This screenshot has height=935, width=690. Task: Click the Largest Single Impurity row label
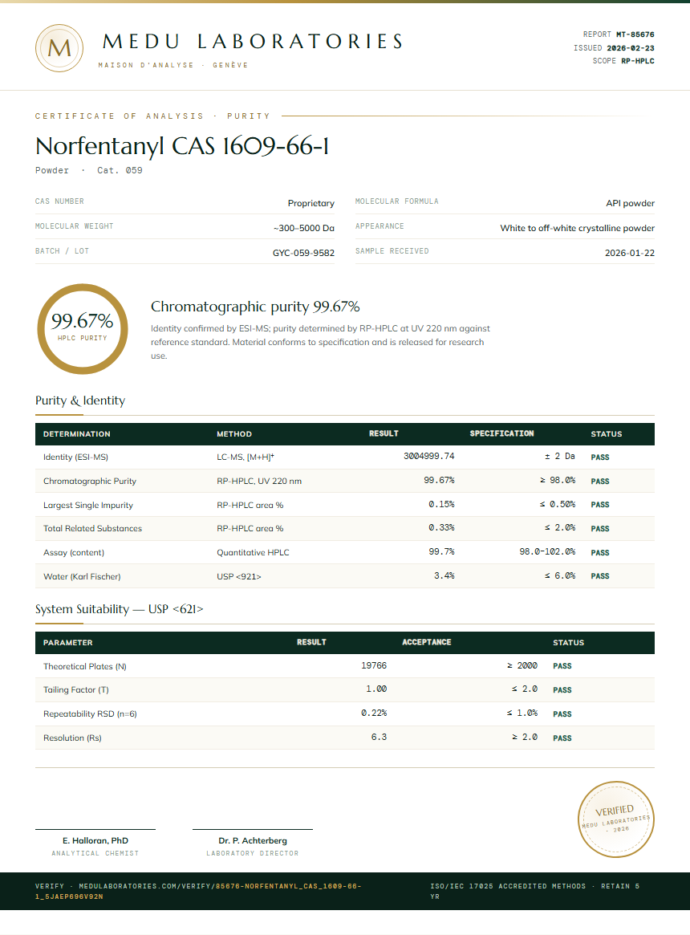click(x=88, y=505)
